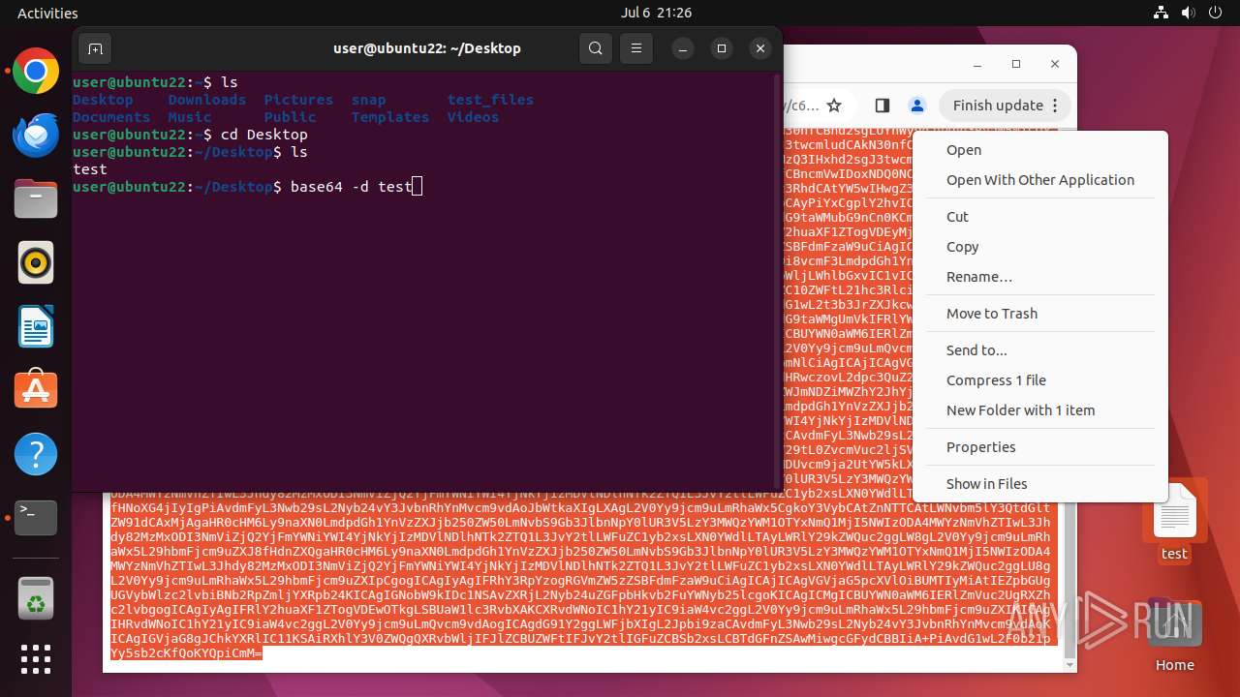Screen dimensions: 1240x697
Task: Choose Open With Other Application
Action: pyautogui.click(x=1040, y=180)
